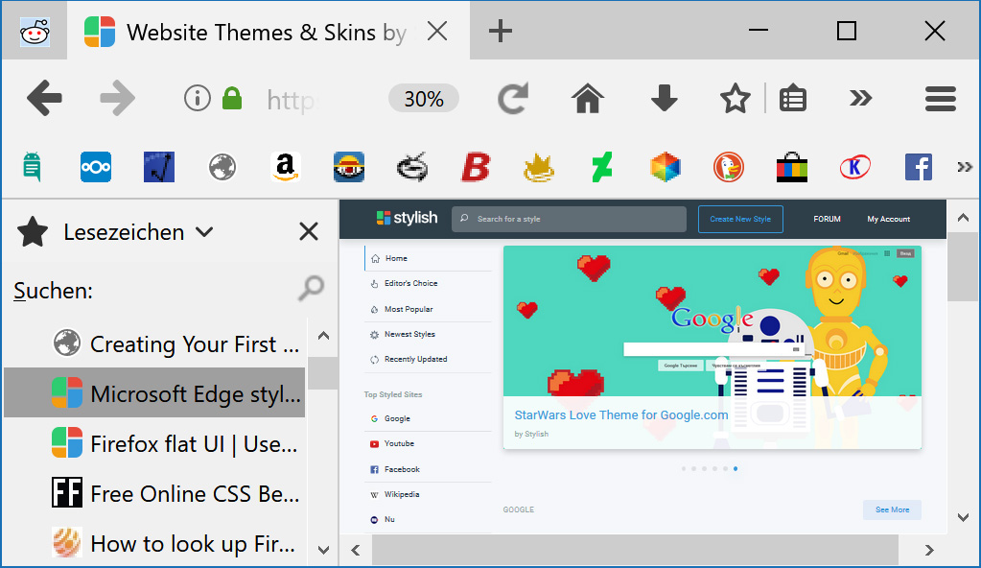Image resolution: width=981 pixels, height=568 pixels.
Task: Open the FORUM menu on the Stylish site
Action: click(x=826, y=219)
